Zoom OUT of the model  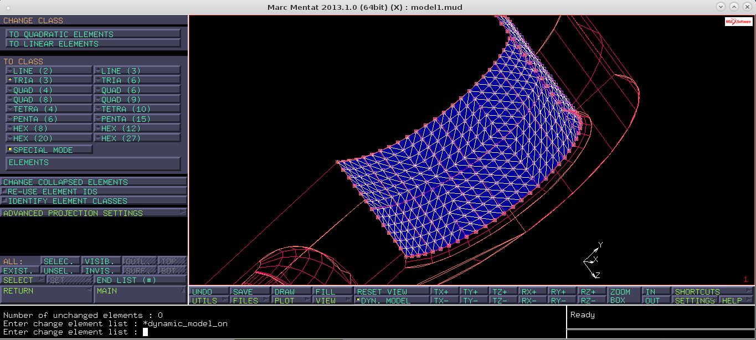(657, 301)
